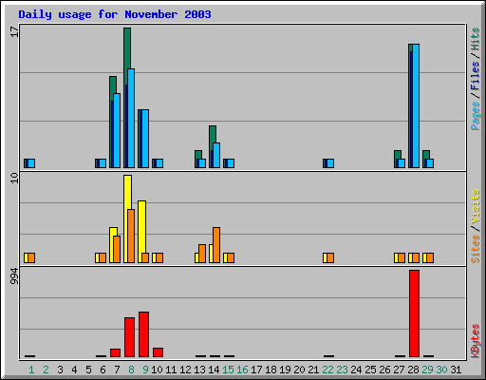Click the red KBytes bar for day 8
The width and height of the screenshot is (486, 380).
[x=129, y=337]
